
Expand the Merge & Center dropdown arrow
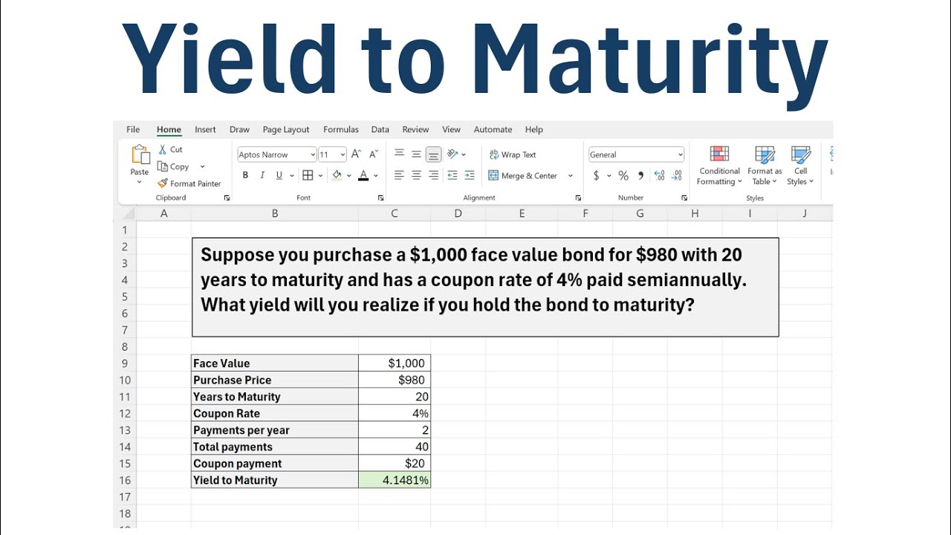point(571,175)
